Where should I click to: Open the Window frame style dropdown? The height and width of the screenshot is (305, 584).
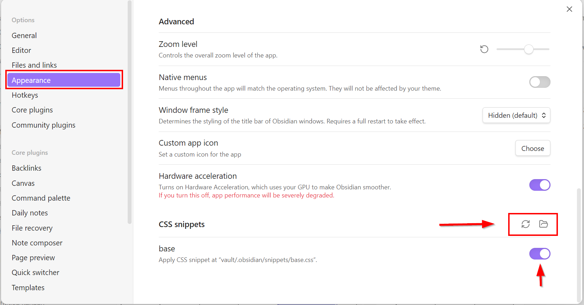pos(516,115)
